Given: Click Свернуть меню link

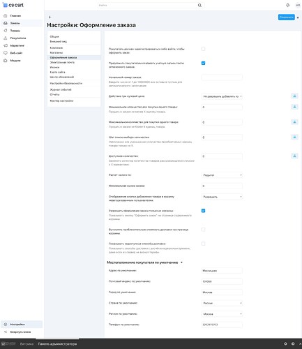Looking at the screenshot, I should pos(20,332).
